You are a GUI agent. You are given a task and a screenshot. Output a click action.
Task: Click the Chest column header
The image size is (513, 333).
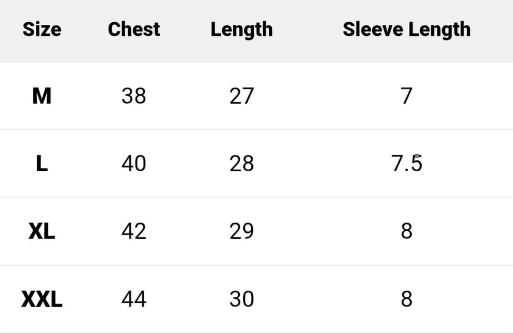[134, 29]
